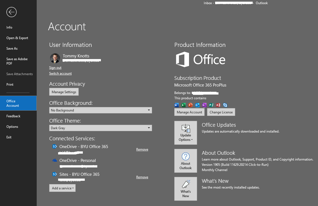This screenshot has height=206, width=318.
Task: Click the Subscription Product heading
Action: click(x=198, y=78)
